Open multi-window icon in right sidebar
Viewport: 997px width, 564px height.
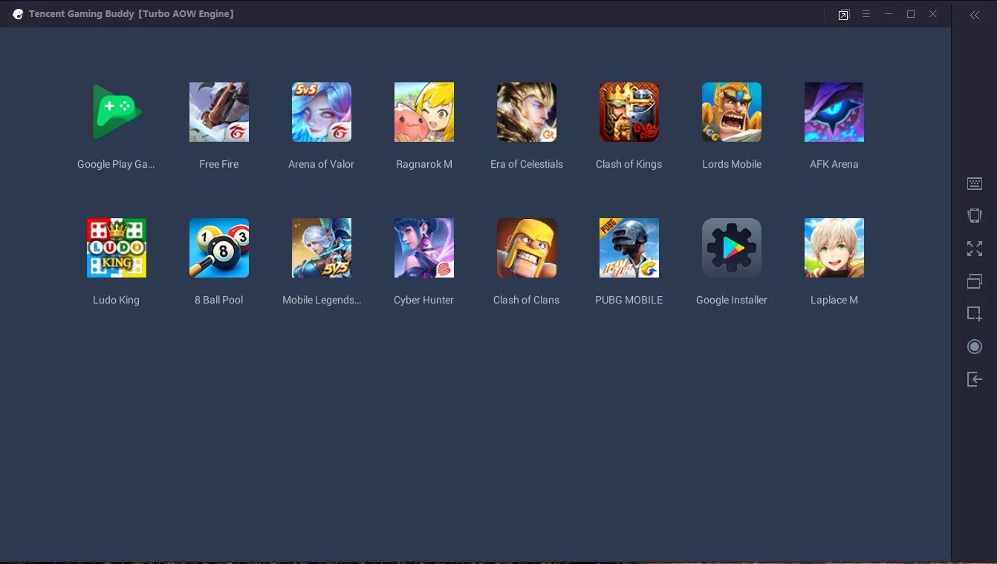[x=975, y=281]
